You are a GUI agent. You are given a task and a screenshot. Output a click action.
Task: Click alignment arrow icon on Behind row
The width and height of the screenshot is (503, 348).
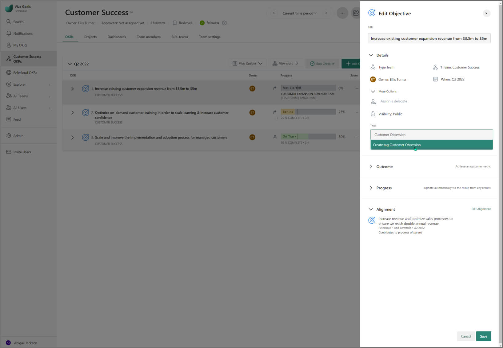tap(275, 112)
